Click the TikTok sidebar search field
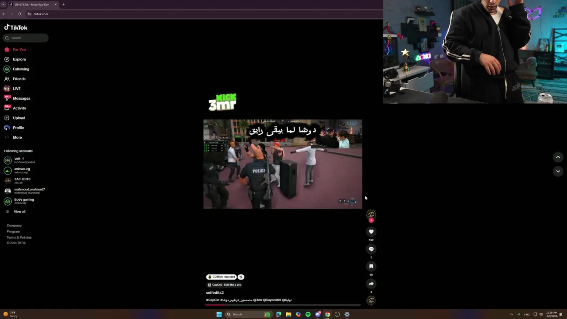567x319 pixels. 26,38
